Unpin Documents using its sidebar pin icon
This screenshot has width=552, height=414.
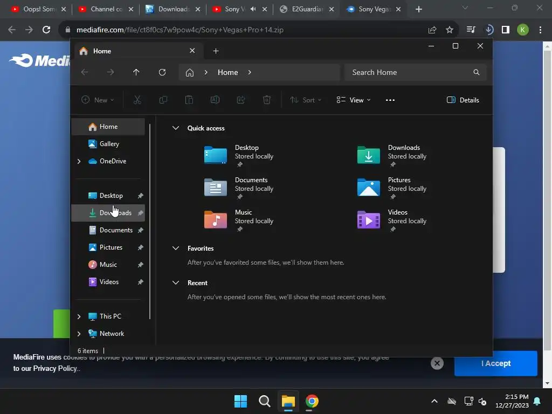[x=141, y=230]
